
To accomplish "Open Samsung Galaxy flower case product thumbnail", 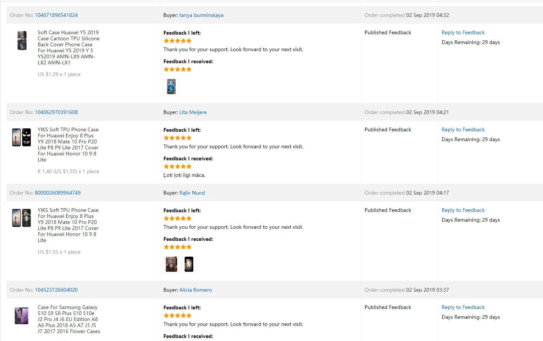I will point(21,315).
